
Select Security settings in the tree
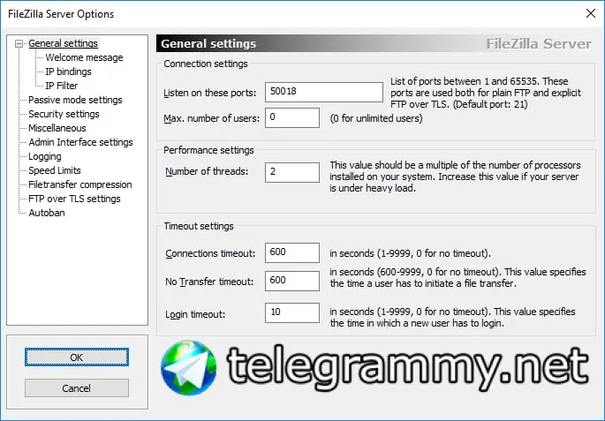click(64, 114)
